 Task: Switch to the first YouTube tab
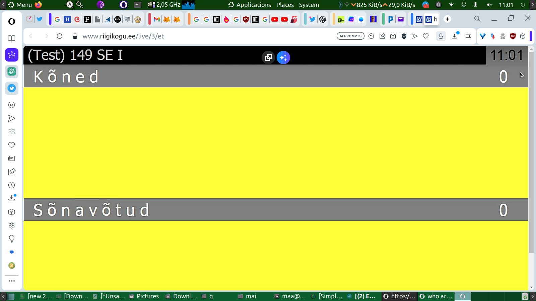[275, 19]
